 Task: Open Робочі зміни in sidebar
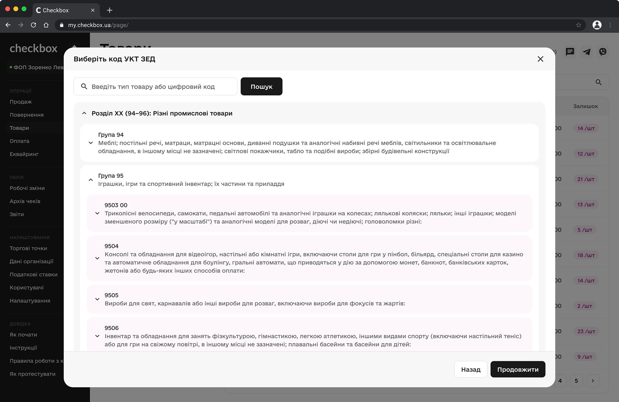pyautogui.click(x=27, y=188)
